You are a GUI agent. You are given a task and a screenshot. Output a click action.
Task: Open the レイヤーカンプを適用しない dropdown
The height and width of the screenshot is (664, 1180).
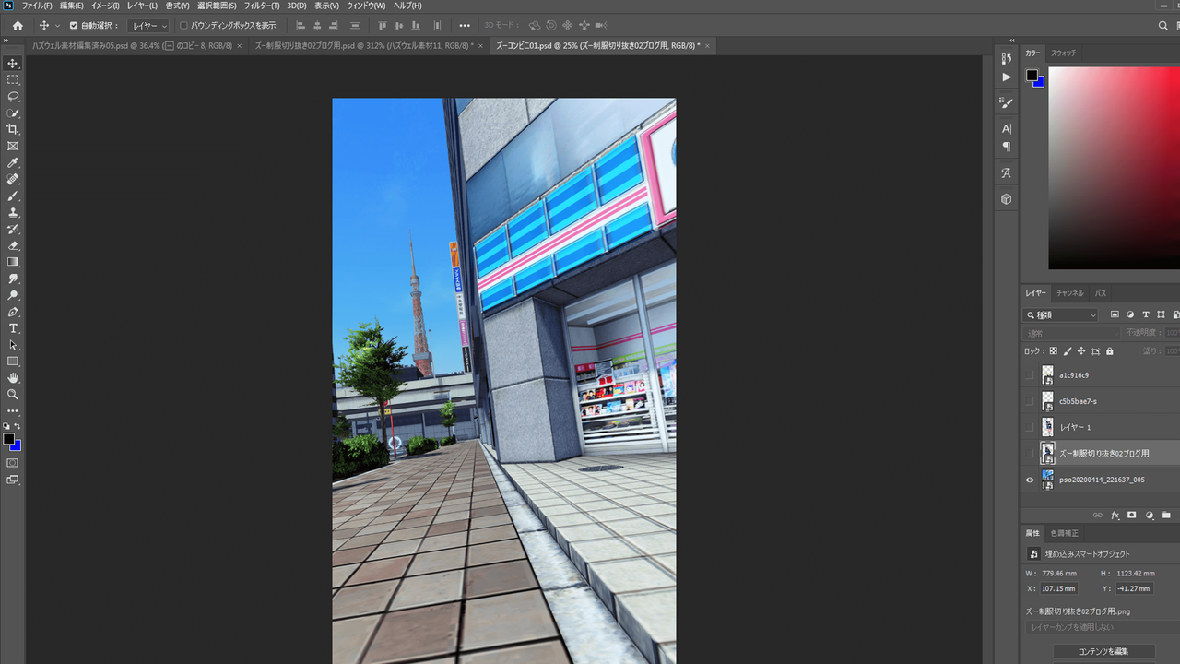(1102, 627)
